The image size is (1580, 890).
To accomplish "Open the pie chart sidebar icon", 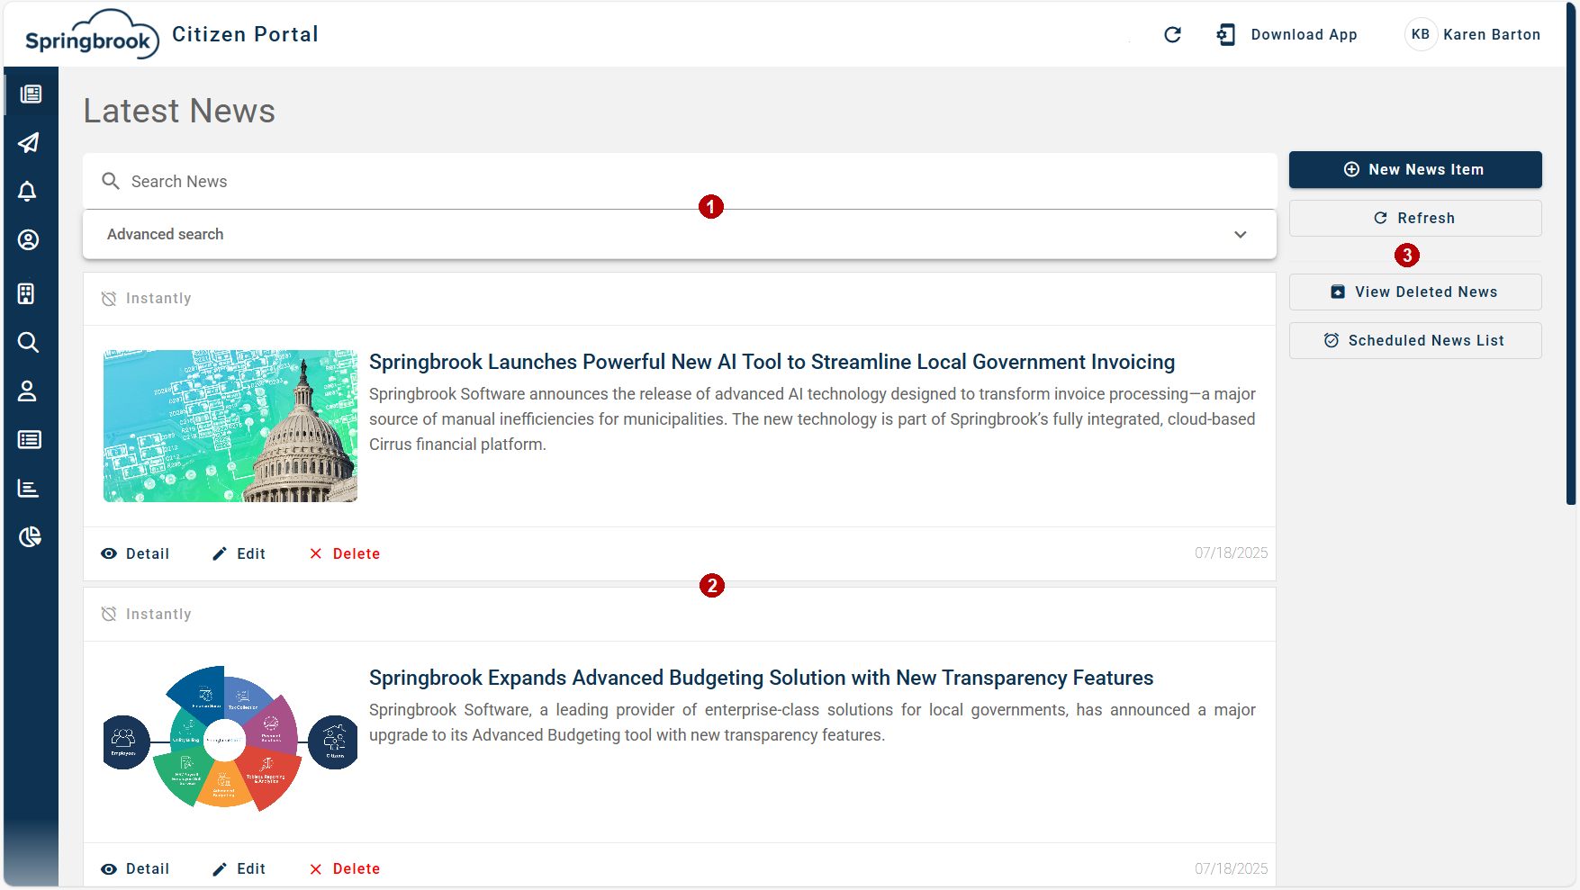I will pyautogui.click(x=30, y=536).
